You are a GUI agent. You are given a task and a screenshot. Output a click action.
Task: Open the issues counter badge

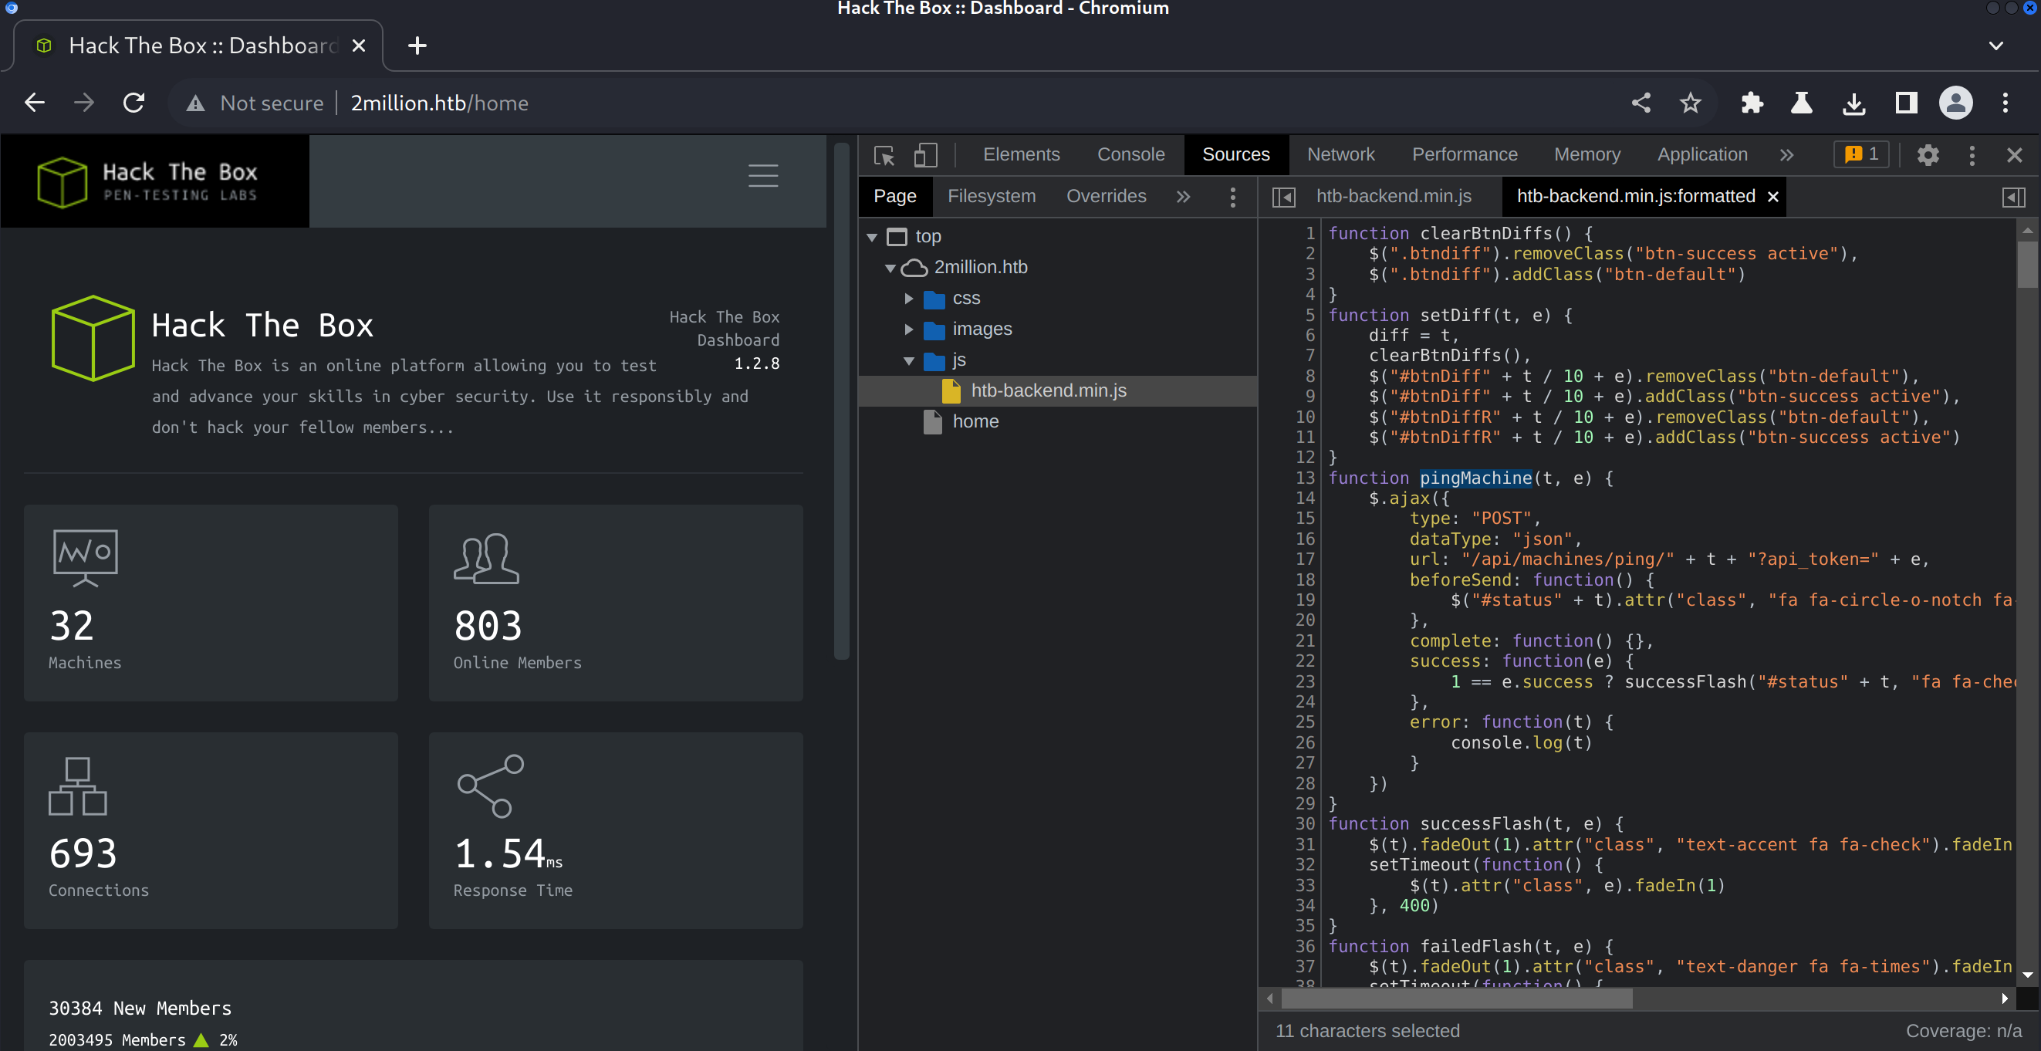(1860, 154)
